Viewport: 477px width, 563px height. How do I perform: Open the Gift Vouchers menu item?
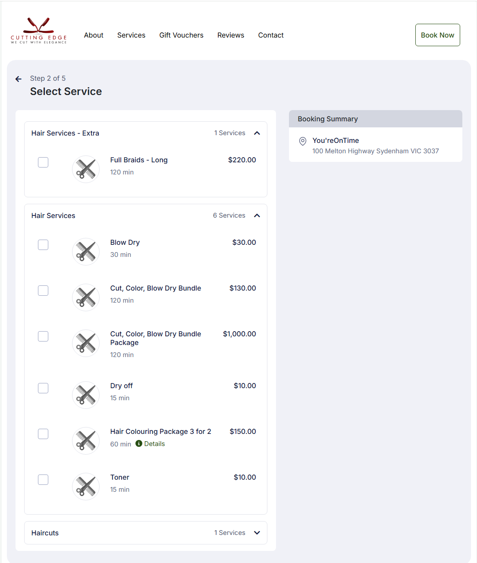(181, 35)
